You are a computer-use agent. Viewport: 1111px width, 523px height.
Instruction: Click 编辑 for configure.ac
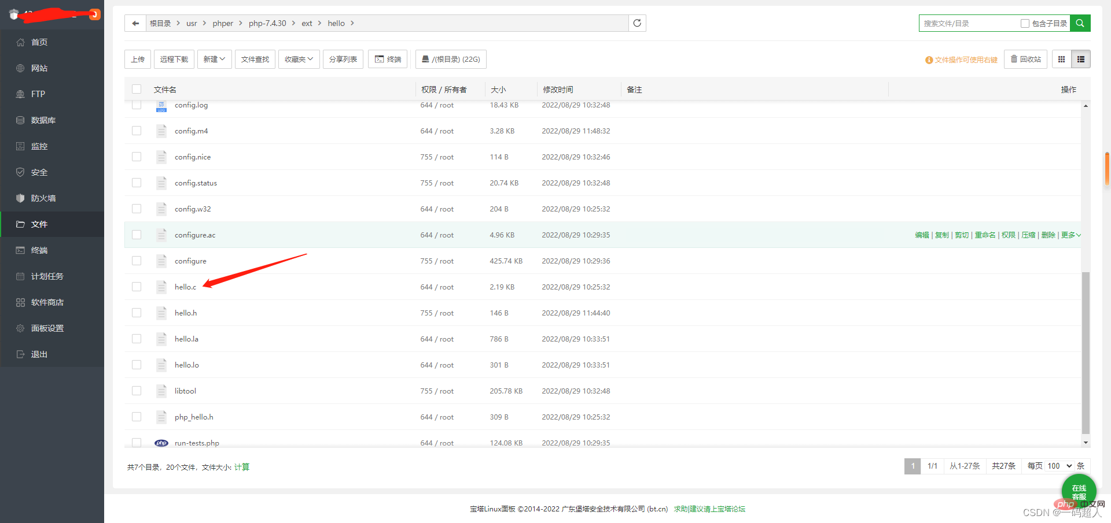point(922,235)
